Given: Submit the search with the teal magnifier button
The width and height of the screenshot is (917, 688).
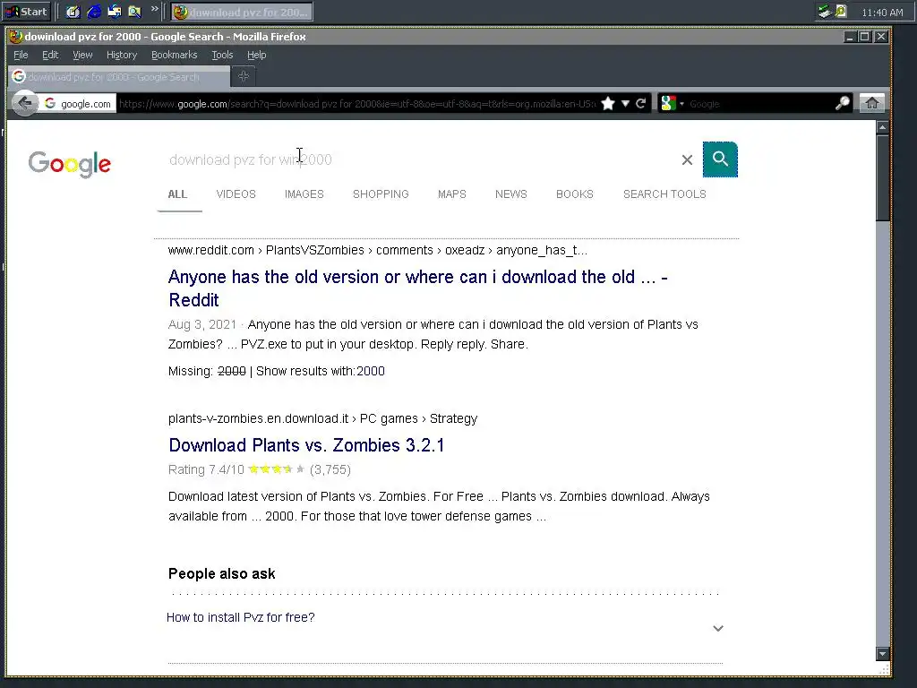Looking at the screenshot, I should [720, 159].
